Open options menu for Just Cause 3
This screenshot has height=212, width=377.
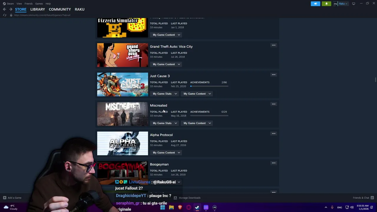(x=274, y=75)
